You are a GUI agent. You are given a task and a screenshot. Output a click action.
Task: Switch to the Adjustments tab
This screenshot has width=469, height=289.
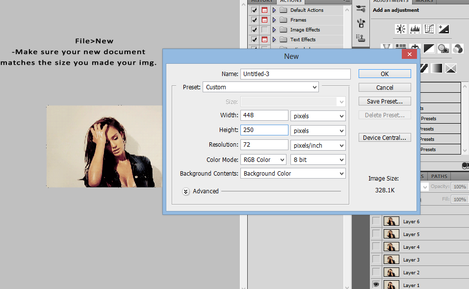coord(391,1)
